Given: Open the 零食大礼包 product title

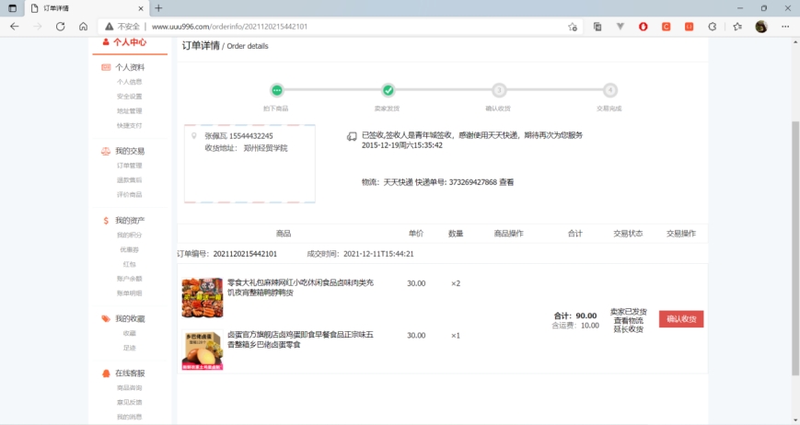Looking at the screenshot, I should click(300, 287).
